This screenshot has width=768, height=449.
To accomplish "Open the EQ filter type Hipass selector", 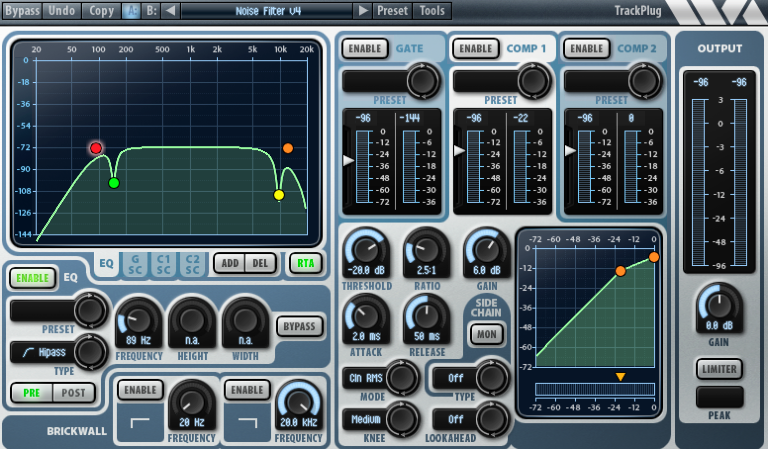I will (44, 352).
